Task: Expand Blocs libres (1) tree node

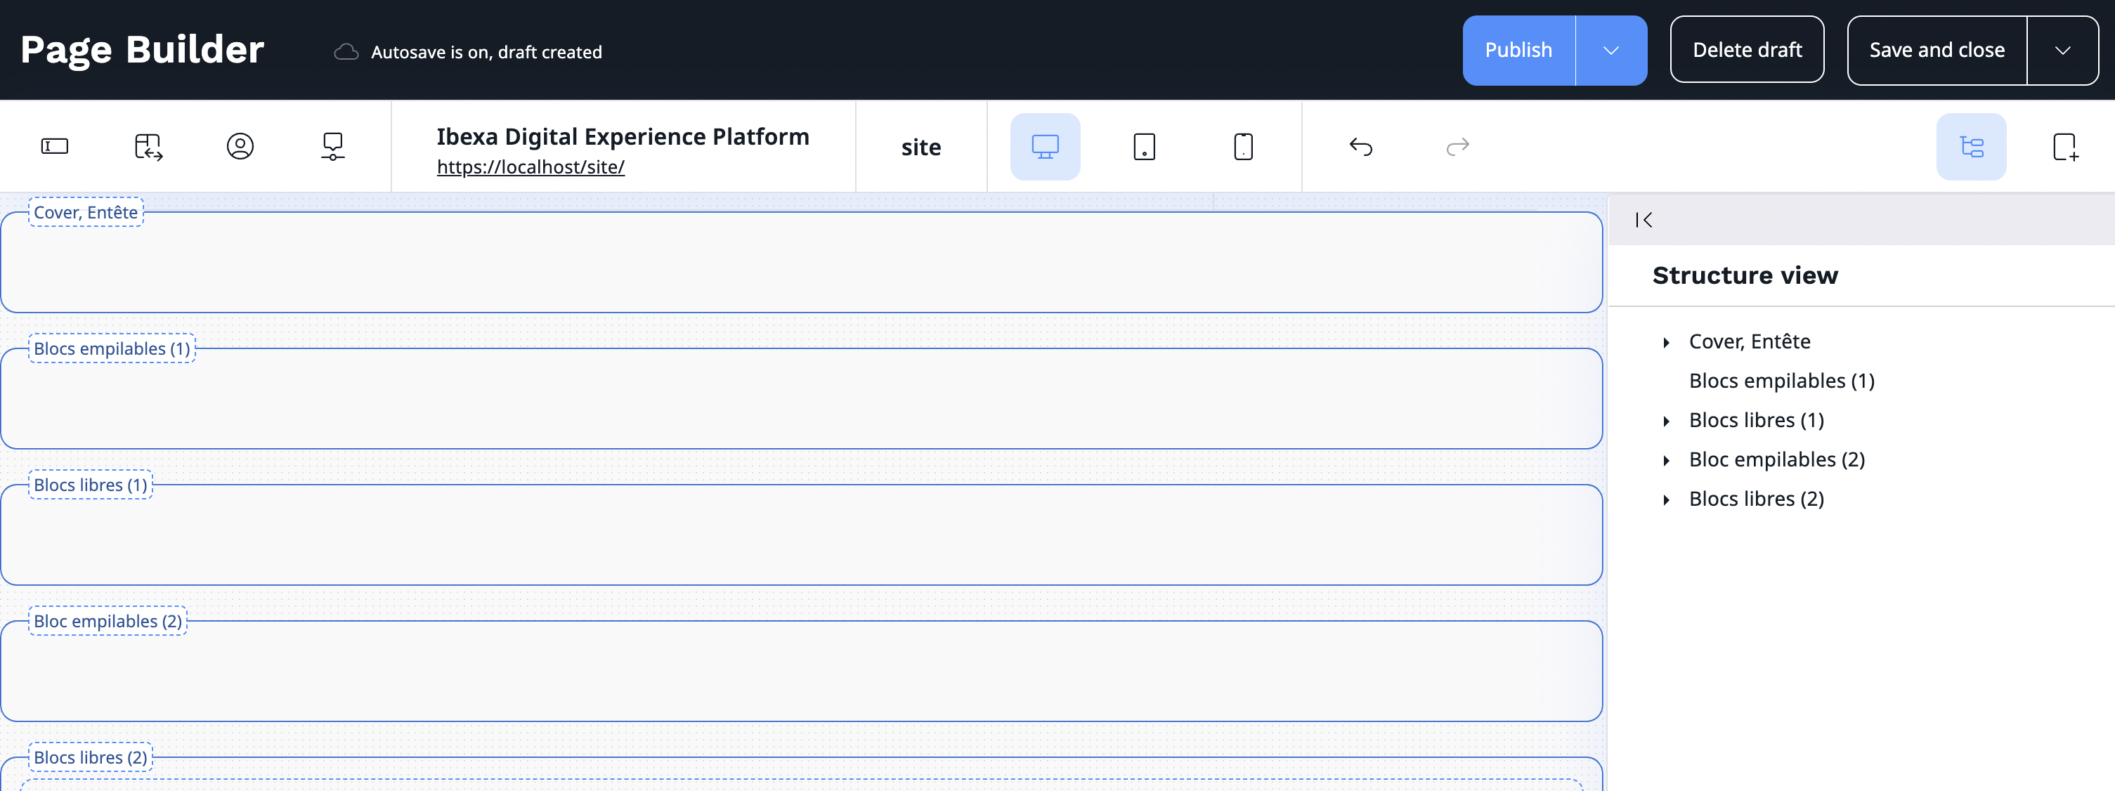Action: pos(1666,421)
